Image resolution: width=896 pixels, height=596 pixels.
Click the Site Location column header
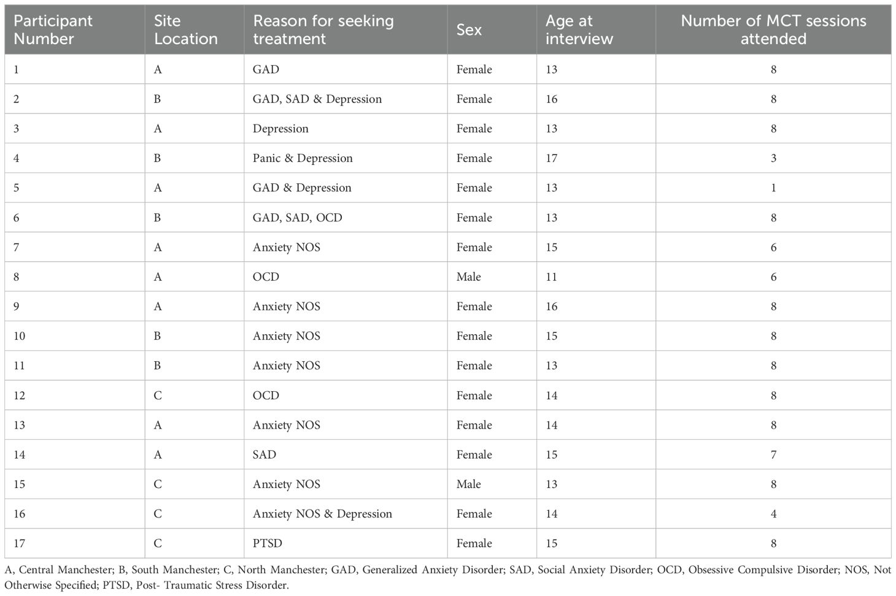click(x=185, y=29)
